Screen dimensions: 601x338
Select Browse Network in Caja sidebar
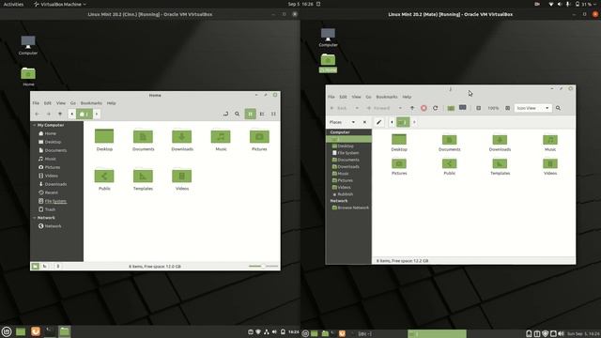(x=350, y=207)
